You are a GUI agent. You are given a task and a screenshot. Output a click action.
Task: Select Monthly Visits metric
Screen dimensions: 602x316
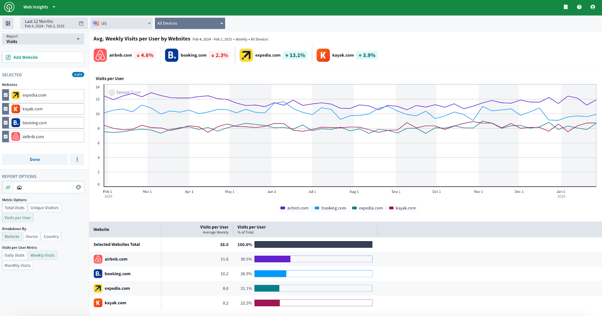[17, 266]
